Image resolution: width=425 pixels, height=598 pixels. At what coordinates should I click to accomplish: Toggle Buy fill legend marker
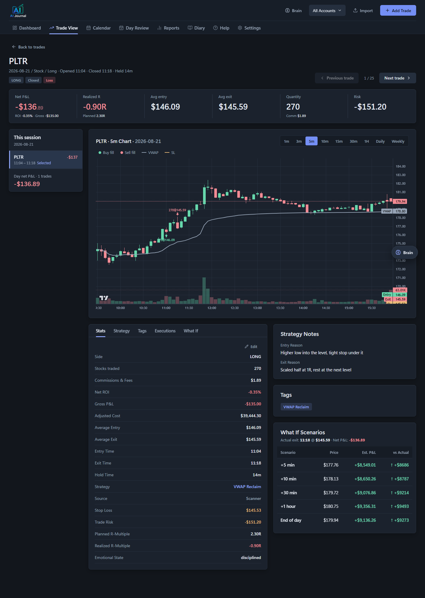(x=106, y=153)
